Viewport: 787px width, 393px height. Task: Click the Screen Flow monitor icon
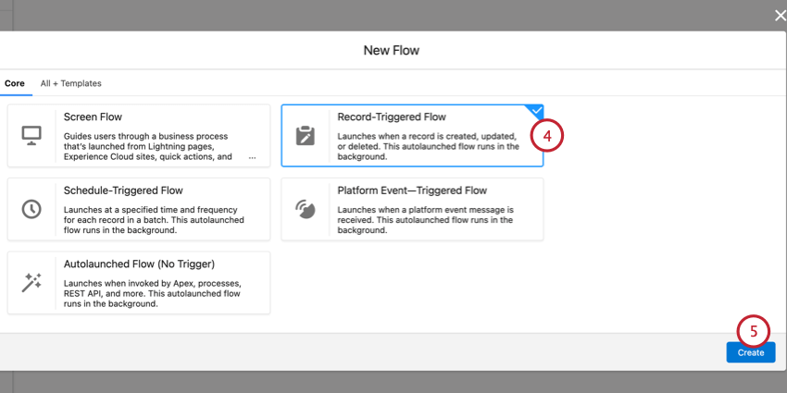(31, 135)
